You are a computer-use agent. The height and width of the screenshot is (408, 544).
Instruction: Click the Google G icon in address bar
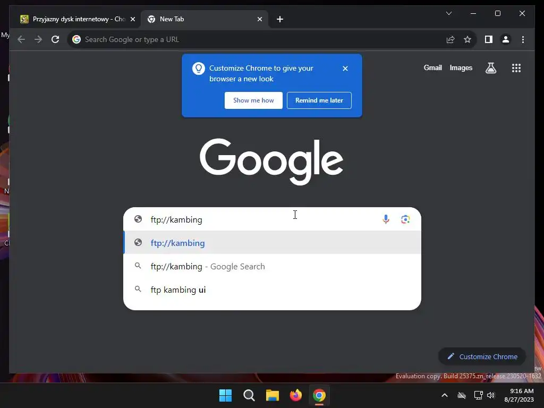[76, 39]
